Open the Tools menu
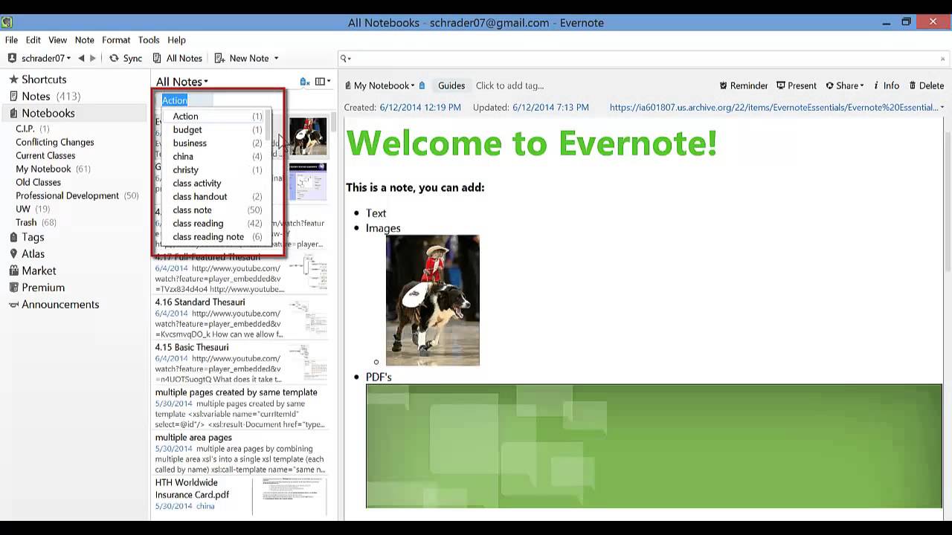 tap(149, 40)
